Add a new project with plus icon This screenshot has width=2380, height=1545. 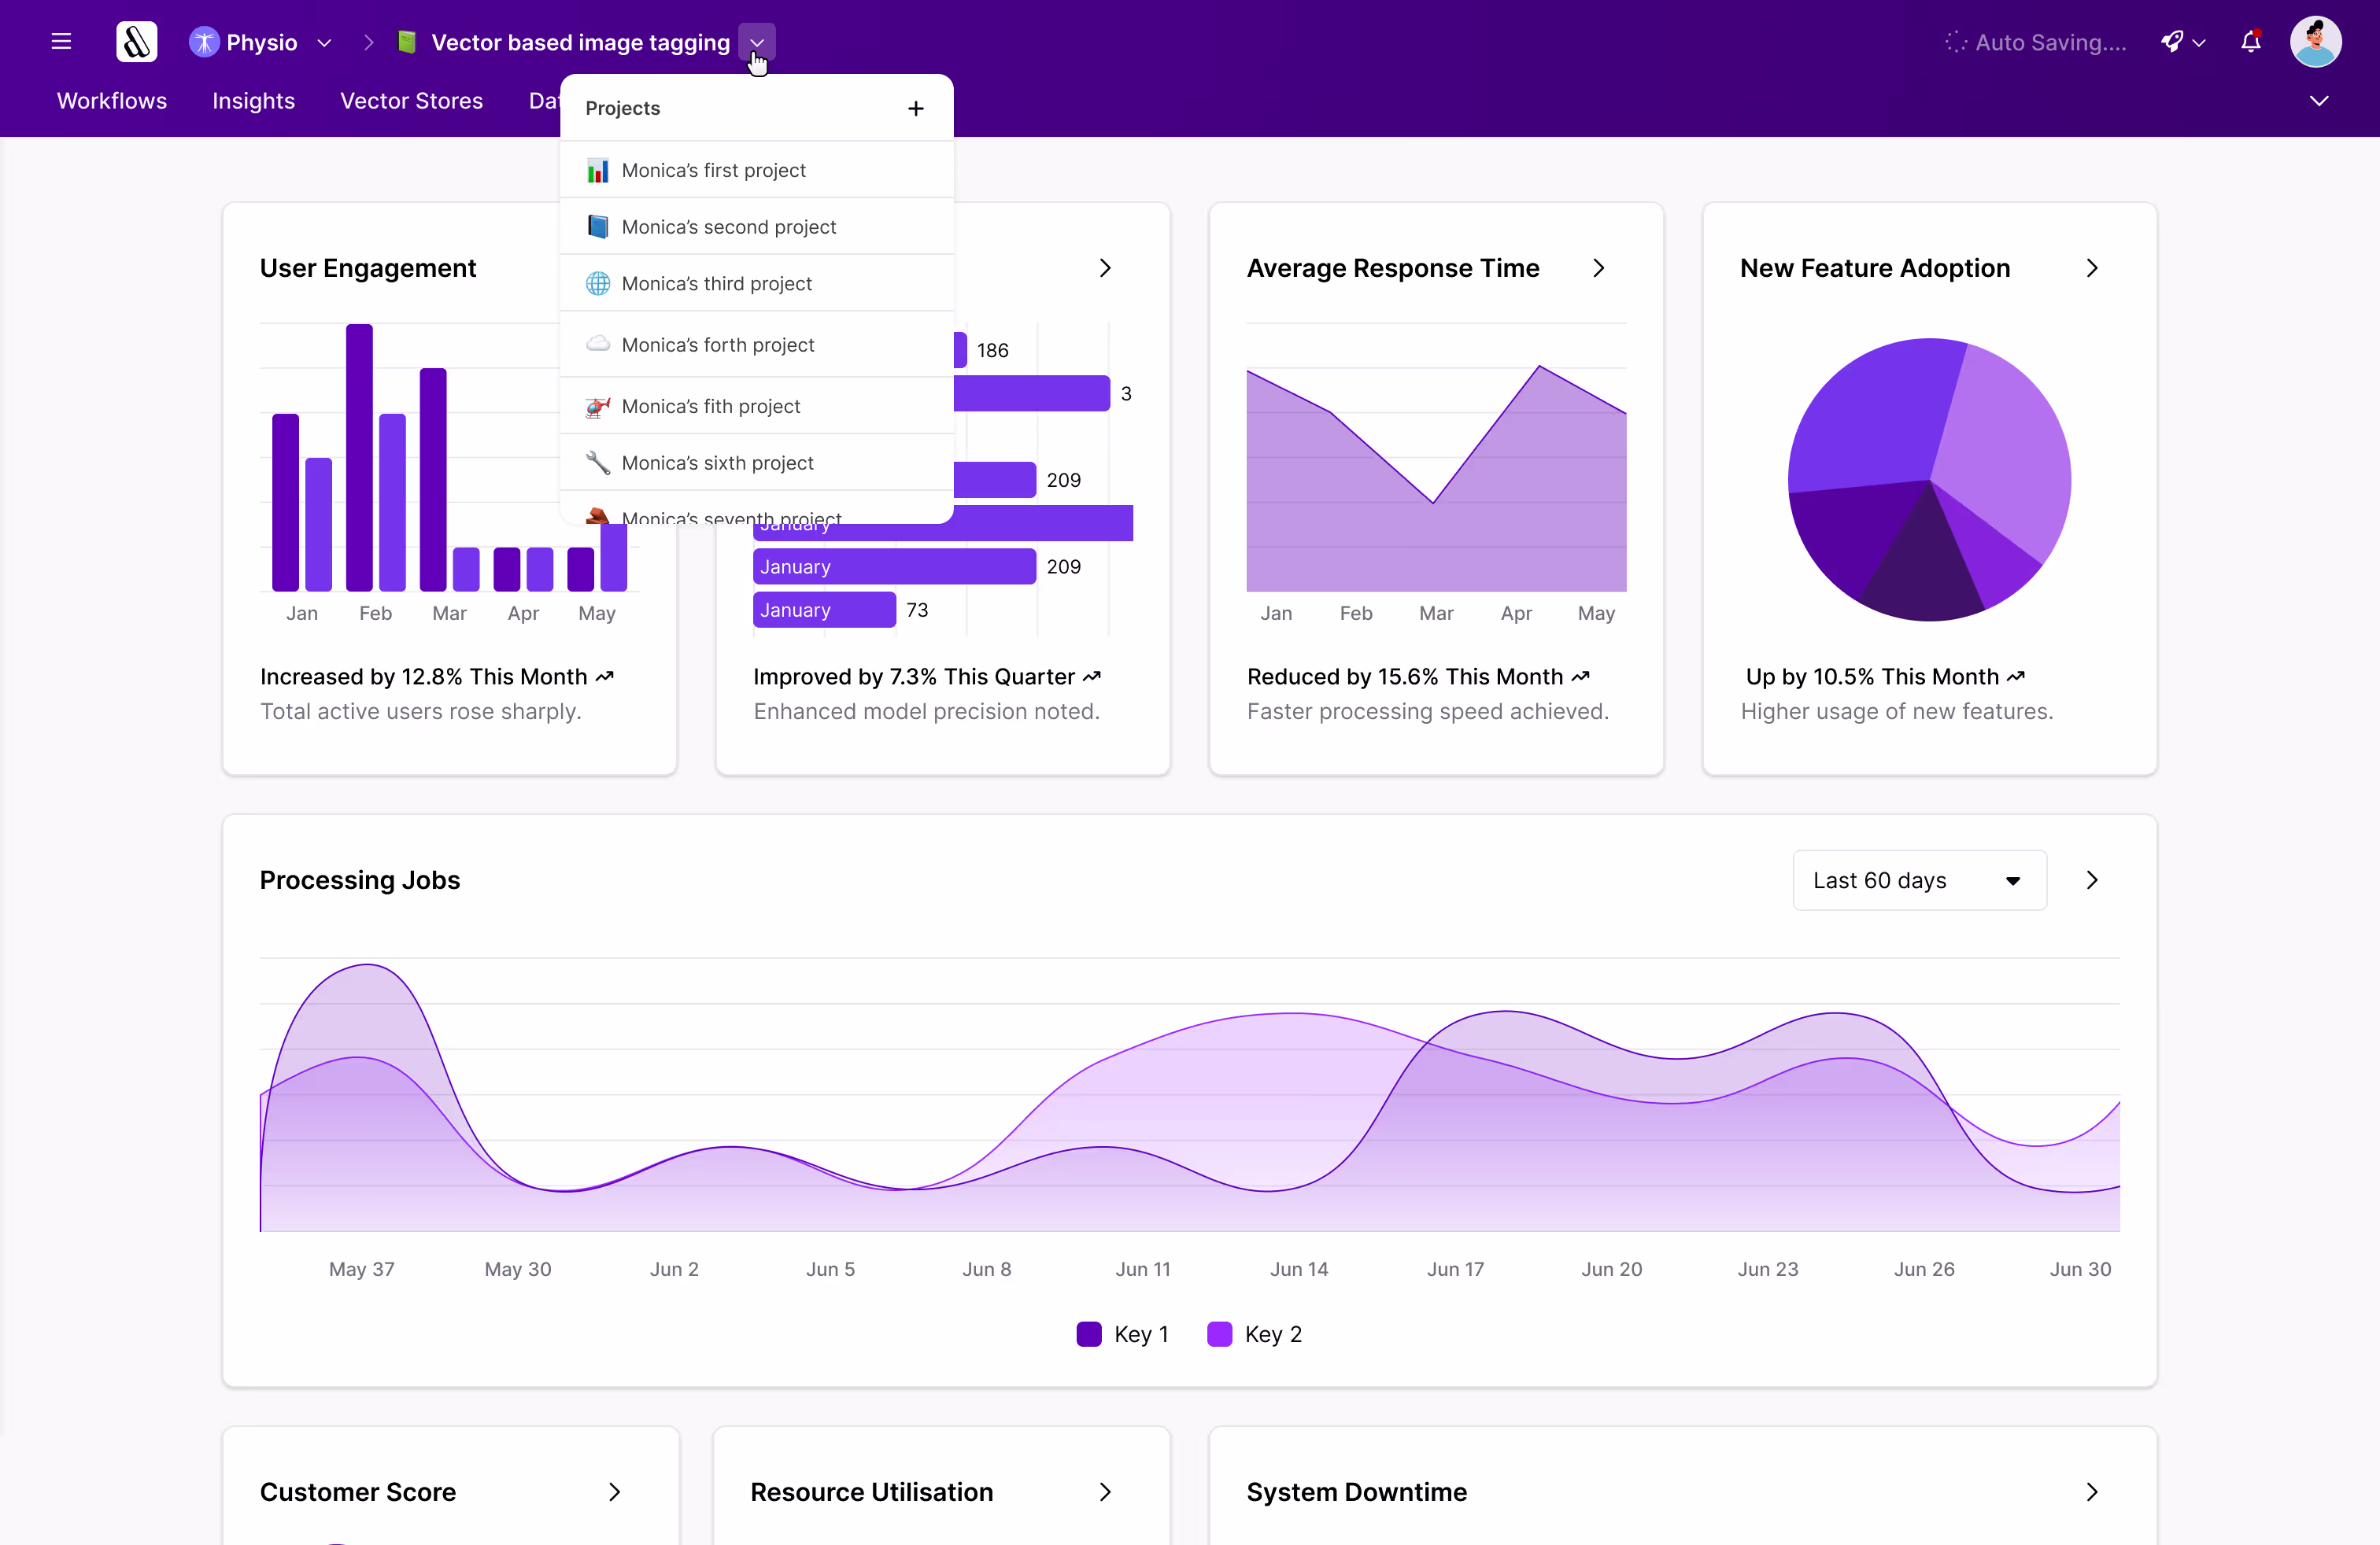pos(915,108)
